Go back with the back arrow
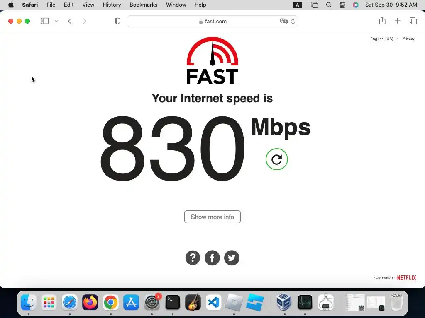The width and height of the screenshot is (425, 318). tap(70, 21)
